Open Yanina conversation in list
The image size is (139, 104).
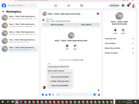(x=19, y=33)
